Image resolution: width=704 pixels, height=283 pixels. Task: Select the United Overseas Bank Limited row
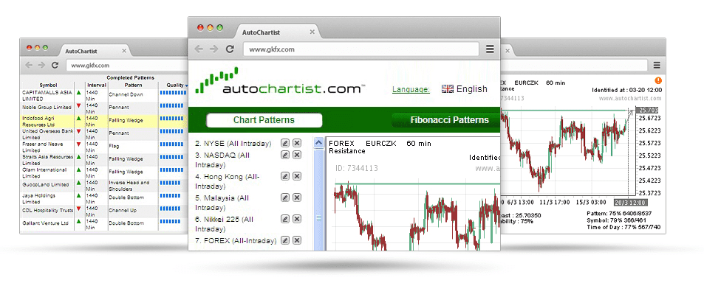104,133
